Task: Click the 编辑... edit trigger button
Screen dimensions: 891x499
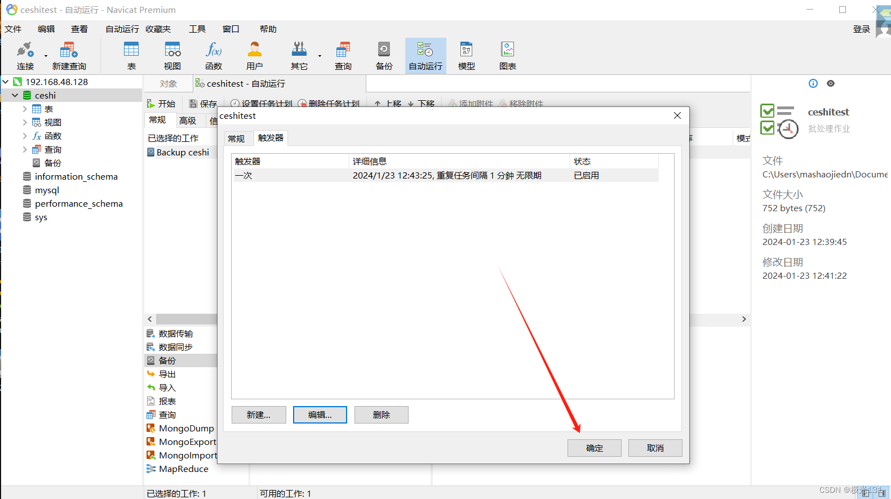Action: [x=320, y=415]
